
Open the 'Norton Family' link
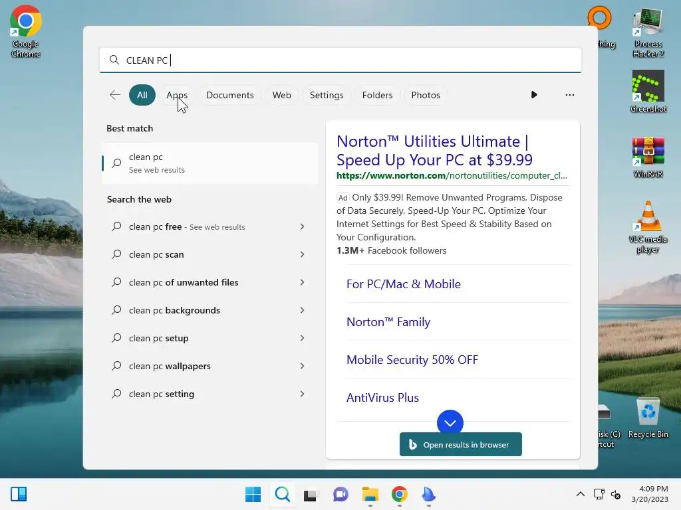388,322
